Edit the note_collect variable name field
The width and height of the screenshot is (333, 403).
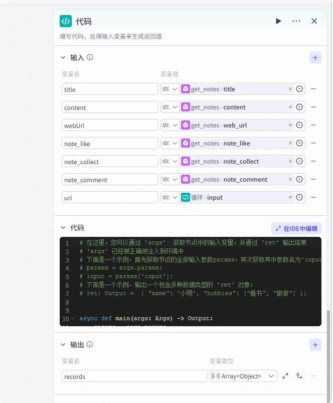coord(110,161)
